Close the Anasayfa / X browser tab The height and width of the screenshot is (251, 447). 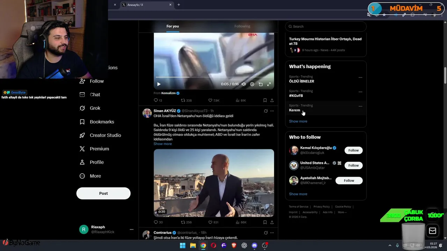[170, 5]
